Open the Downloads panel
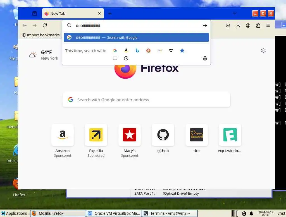 coord(238,25)
